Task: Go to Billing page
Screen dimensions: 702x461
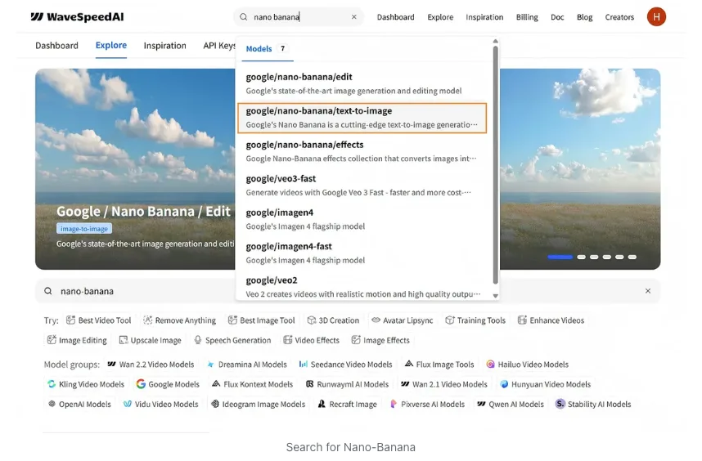Action: tap(527, 17)
